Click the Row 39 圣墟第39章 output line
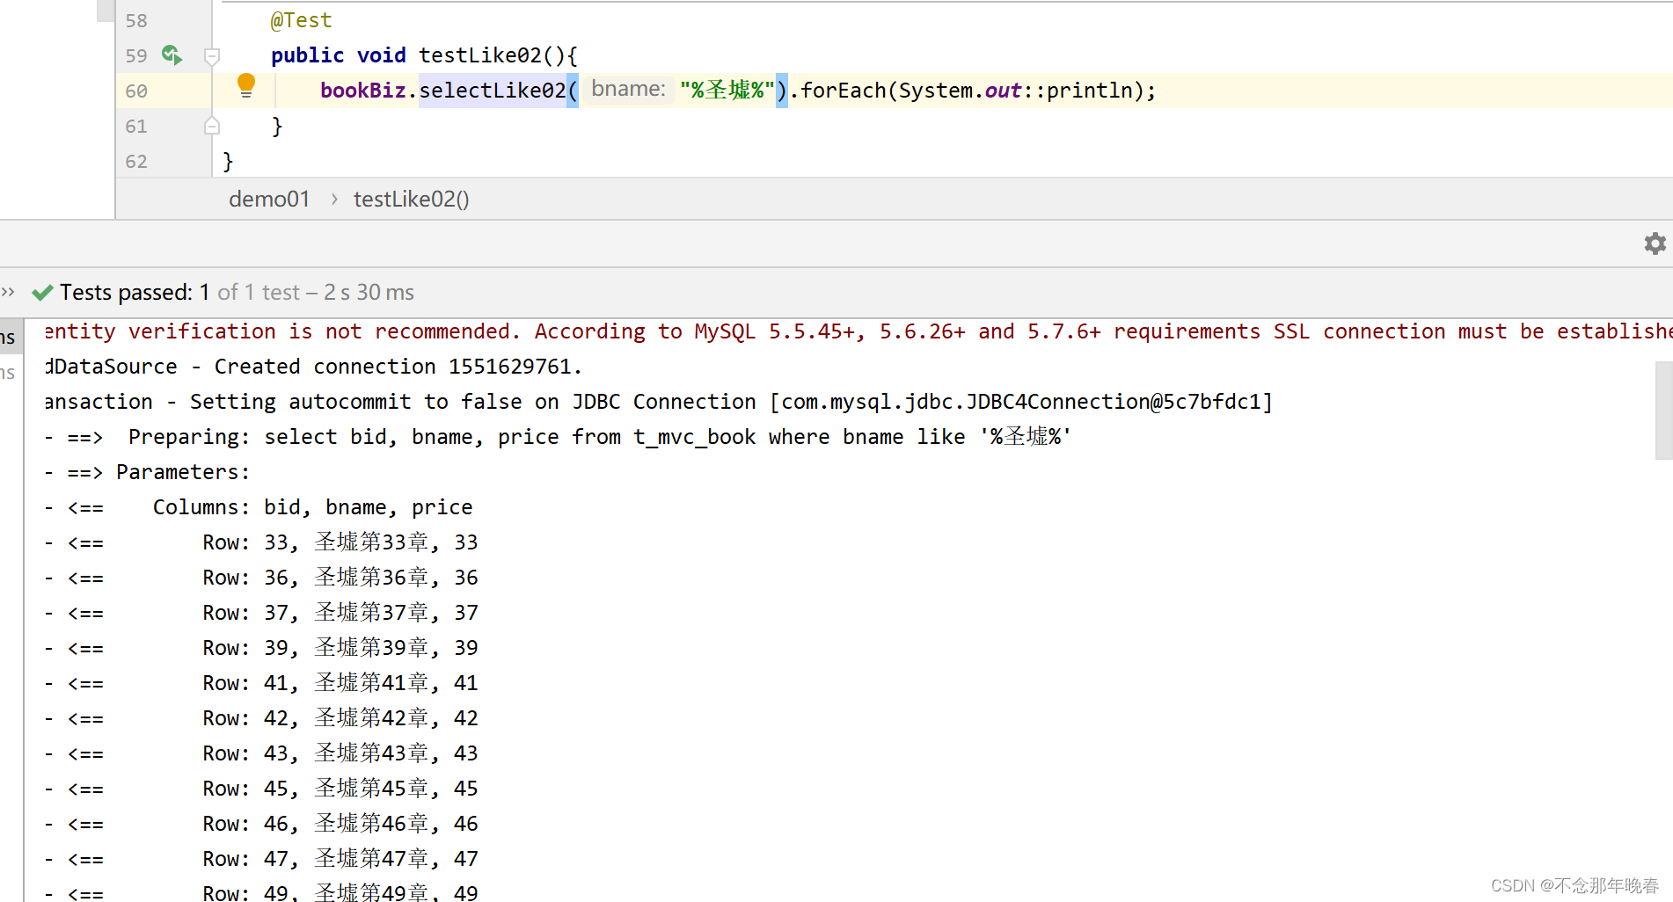This screenshot has height=902, width=1673. [261, 648]
